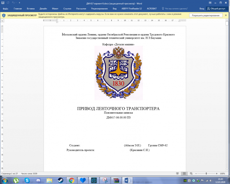The height and width of the screenshot is (184, 230).
Task: Click the text Группа СМ9-62
Action: (x=158, y=145)
